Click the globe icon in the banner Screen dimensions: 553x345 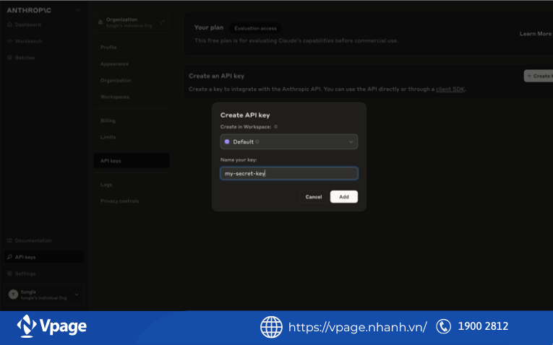coord(271,327)
